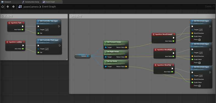The image size is (216, 103).
Task: Click exec input pin of Add Movement Input wired to MoveTop
Action: point(192,72)
